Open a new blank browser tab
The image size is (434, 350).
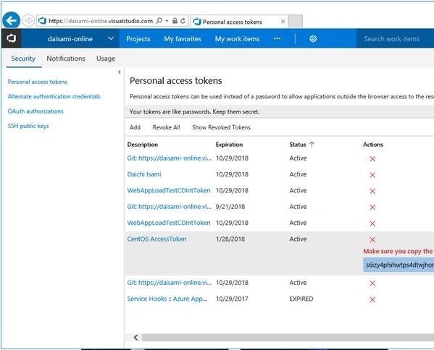(296, 22)
